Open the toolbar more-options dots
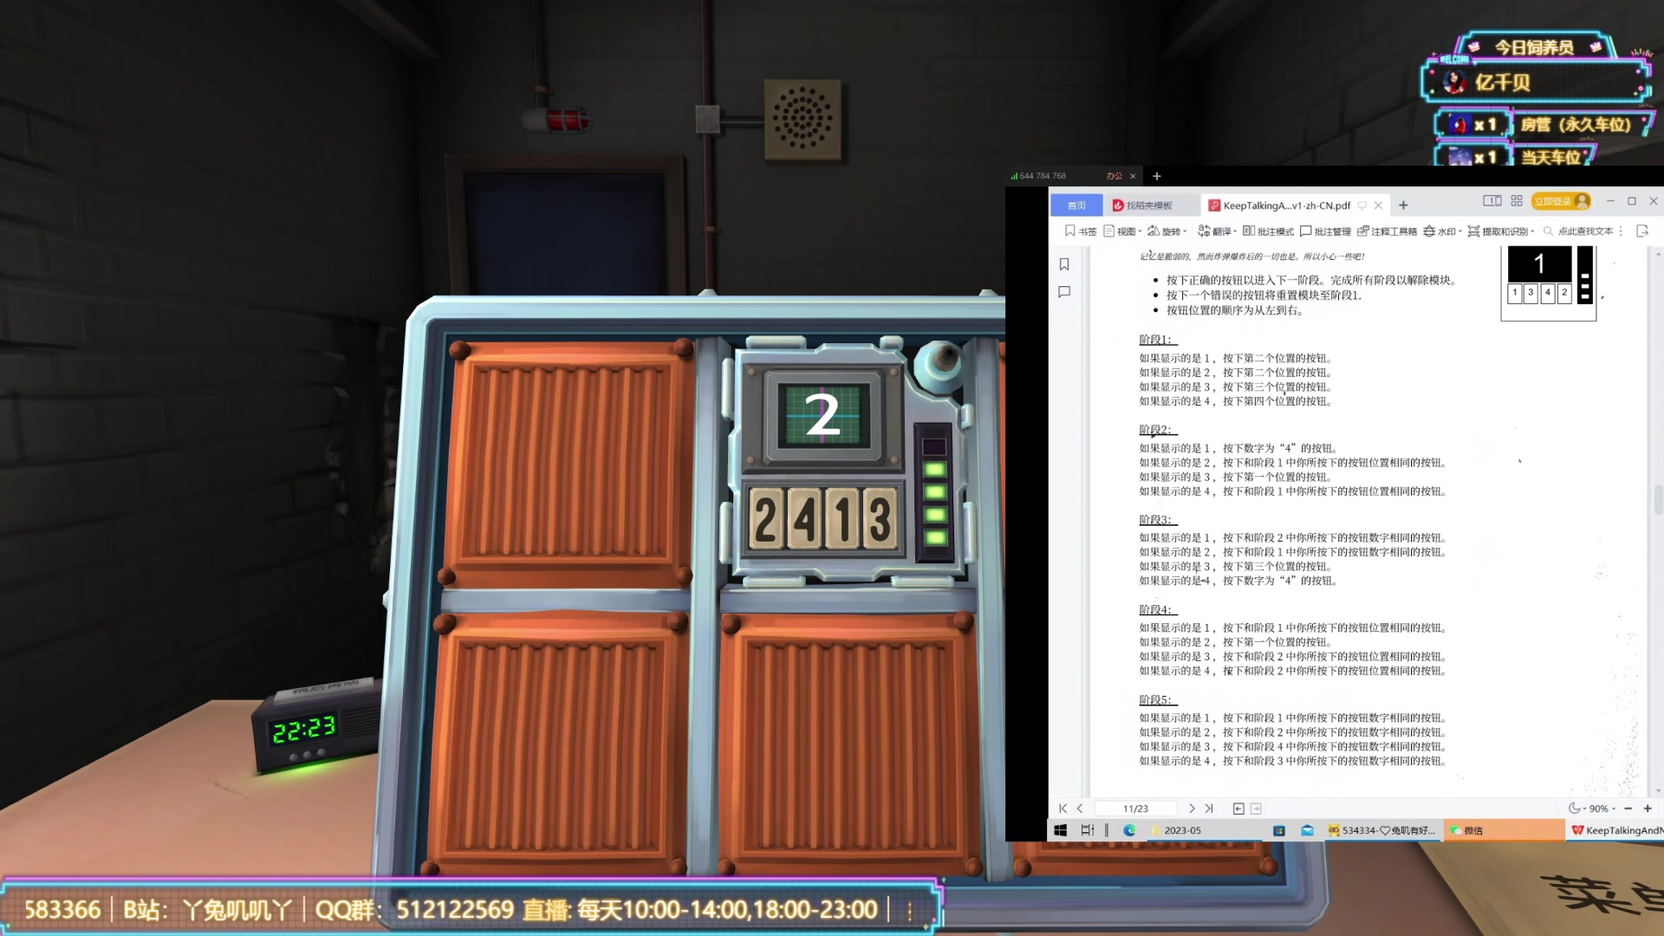 pos(1621,231)
